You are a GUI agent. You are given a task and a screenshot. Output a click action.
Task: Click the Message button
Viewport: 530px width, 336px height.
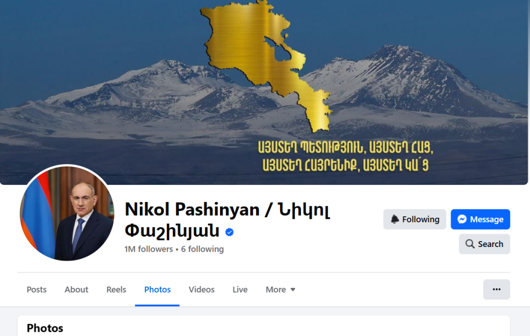(x=480, y=219)
